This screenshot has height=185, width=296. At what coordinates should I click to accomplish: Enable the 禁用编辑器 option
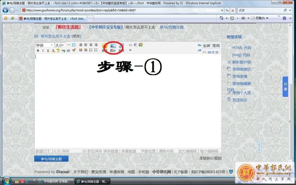[x=229, y=83]
